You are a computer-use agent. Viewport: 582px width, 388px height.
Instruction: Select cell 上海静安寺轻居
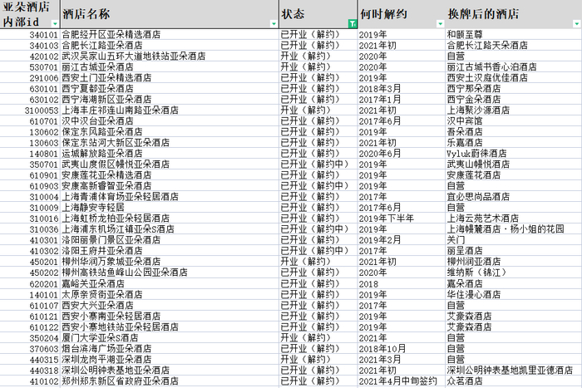(170, 208)
